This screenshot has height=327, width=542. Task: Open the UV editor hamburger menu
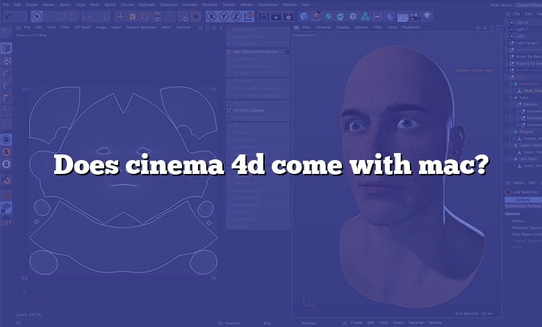[x=18, y=27]
